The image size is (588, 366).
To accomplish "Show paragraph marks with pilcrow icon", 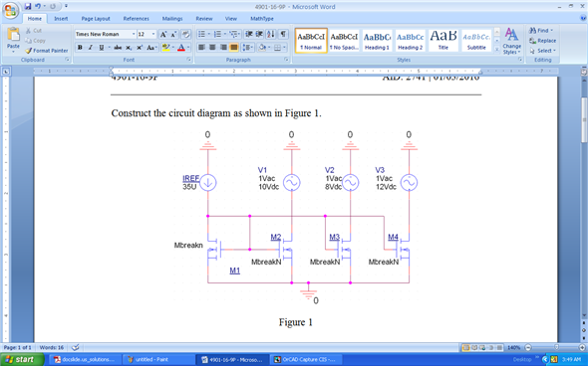I will coord(283,35).
